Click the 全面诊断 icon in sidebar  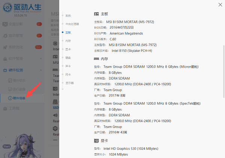(5, 25)
